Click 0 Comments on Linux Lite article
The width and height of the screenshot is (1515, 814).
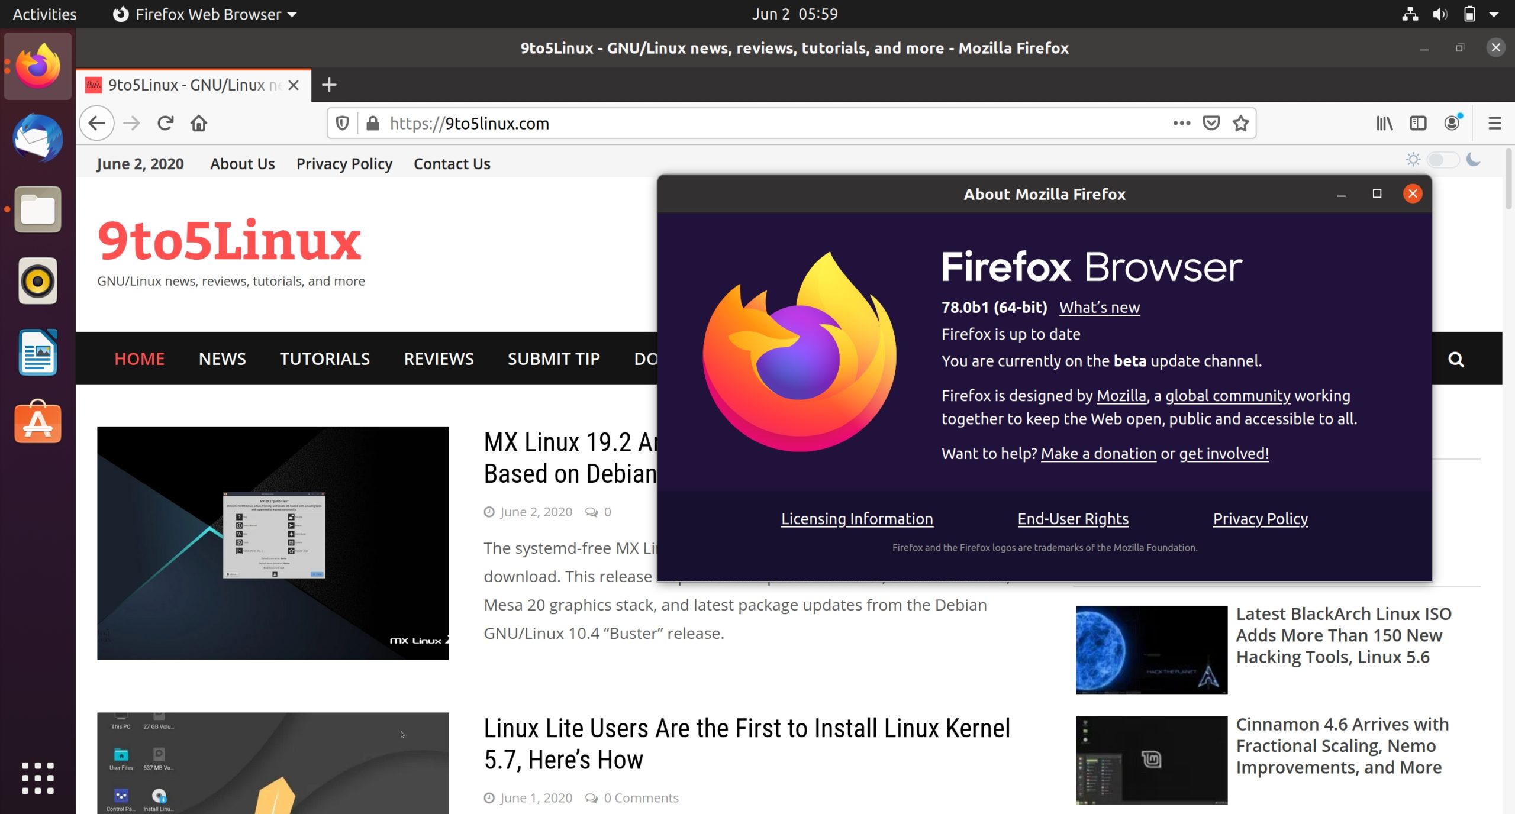(x=641, y=798)
